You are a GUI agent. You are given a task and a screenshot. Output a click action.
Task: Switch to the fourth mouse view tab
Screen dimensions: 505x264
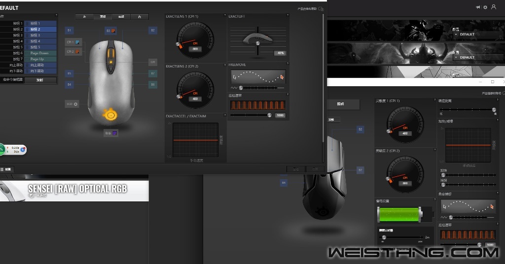[140, 17]
